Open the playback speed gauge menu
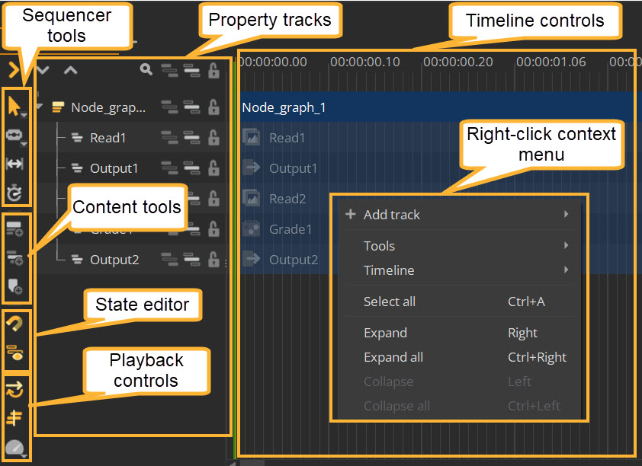The image size is (642, 466). tap(14, 448)
